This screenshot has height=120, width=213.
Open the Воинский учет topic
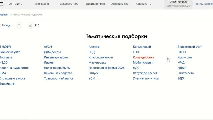click(x=10, y=52)
